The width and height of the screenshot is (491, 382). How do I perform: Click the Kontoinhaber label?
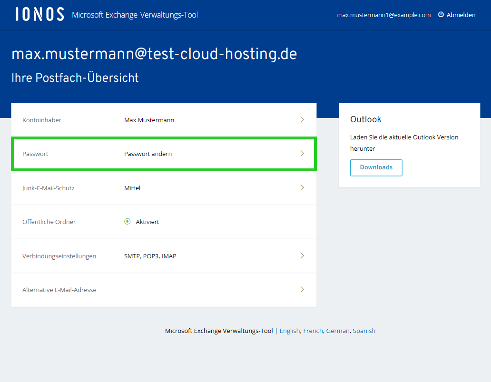(42, 120)
